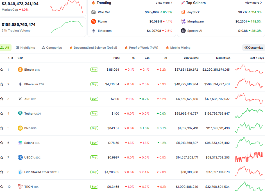This screenshot has height=192, width=265.
Task: Click the Tether teal logo
Action: point(20,113)
